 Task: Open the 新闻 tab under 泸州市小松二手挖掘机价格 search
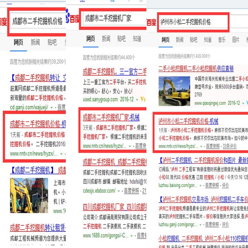(179, 40)
